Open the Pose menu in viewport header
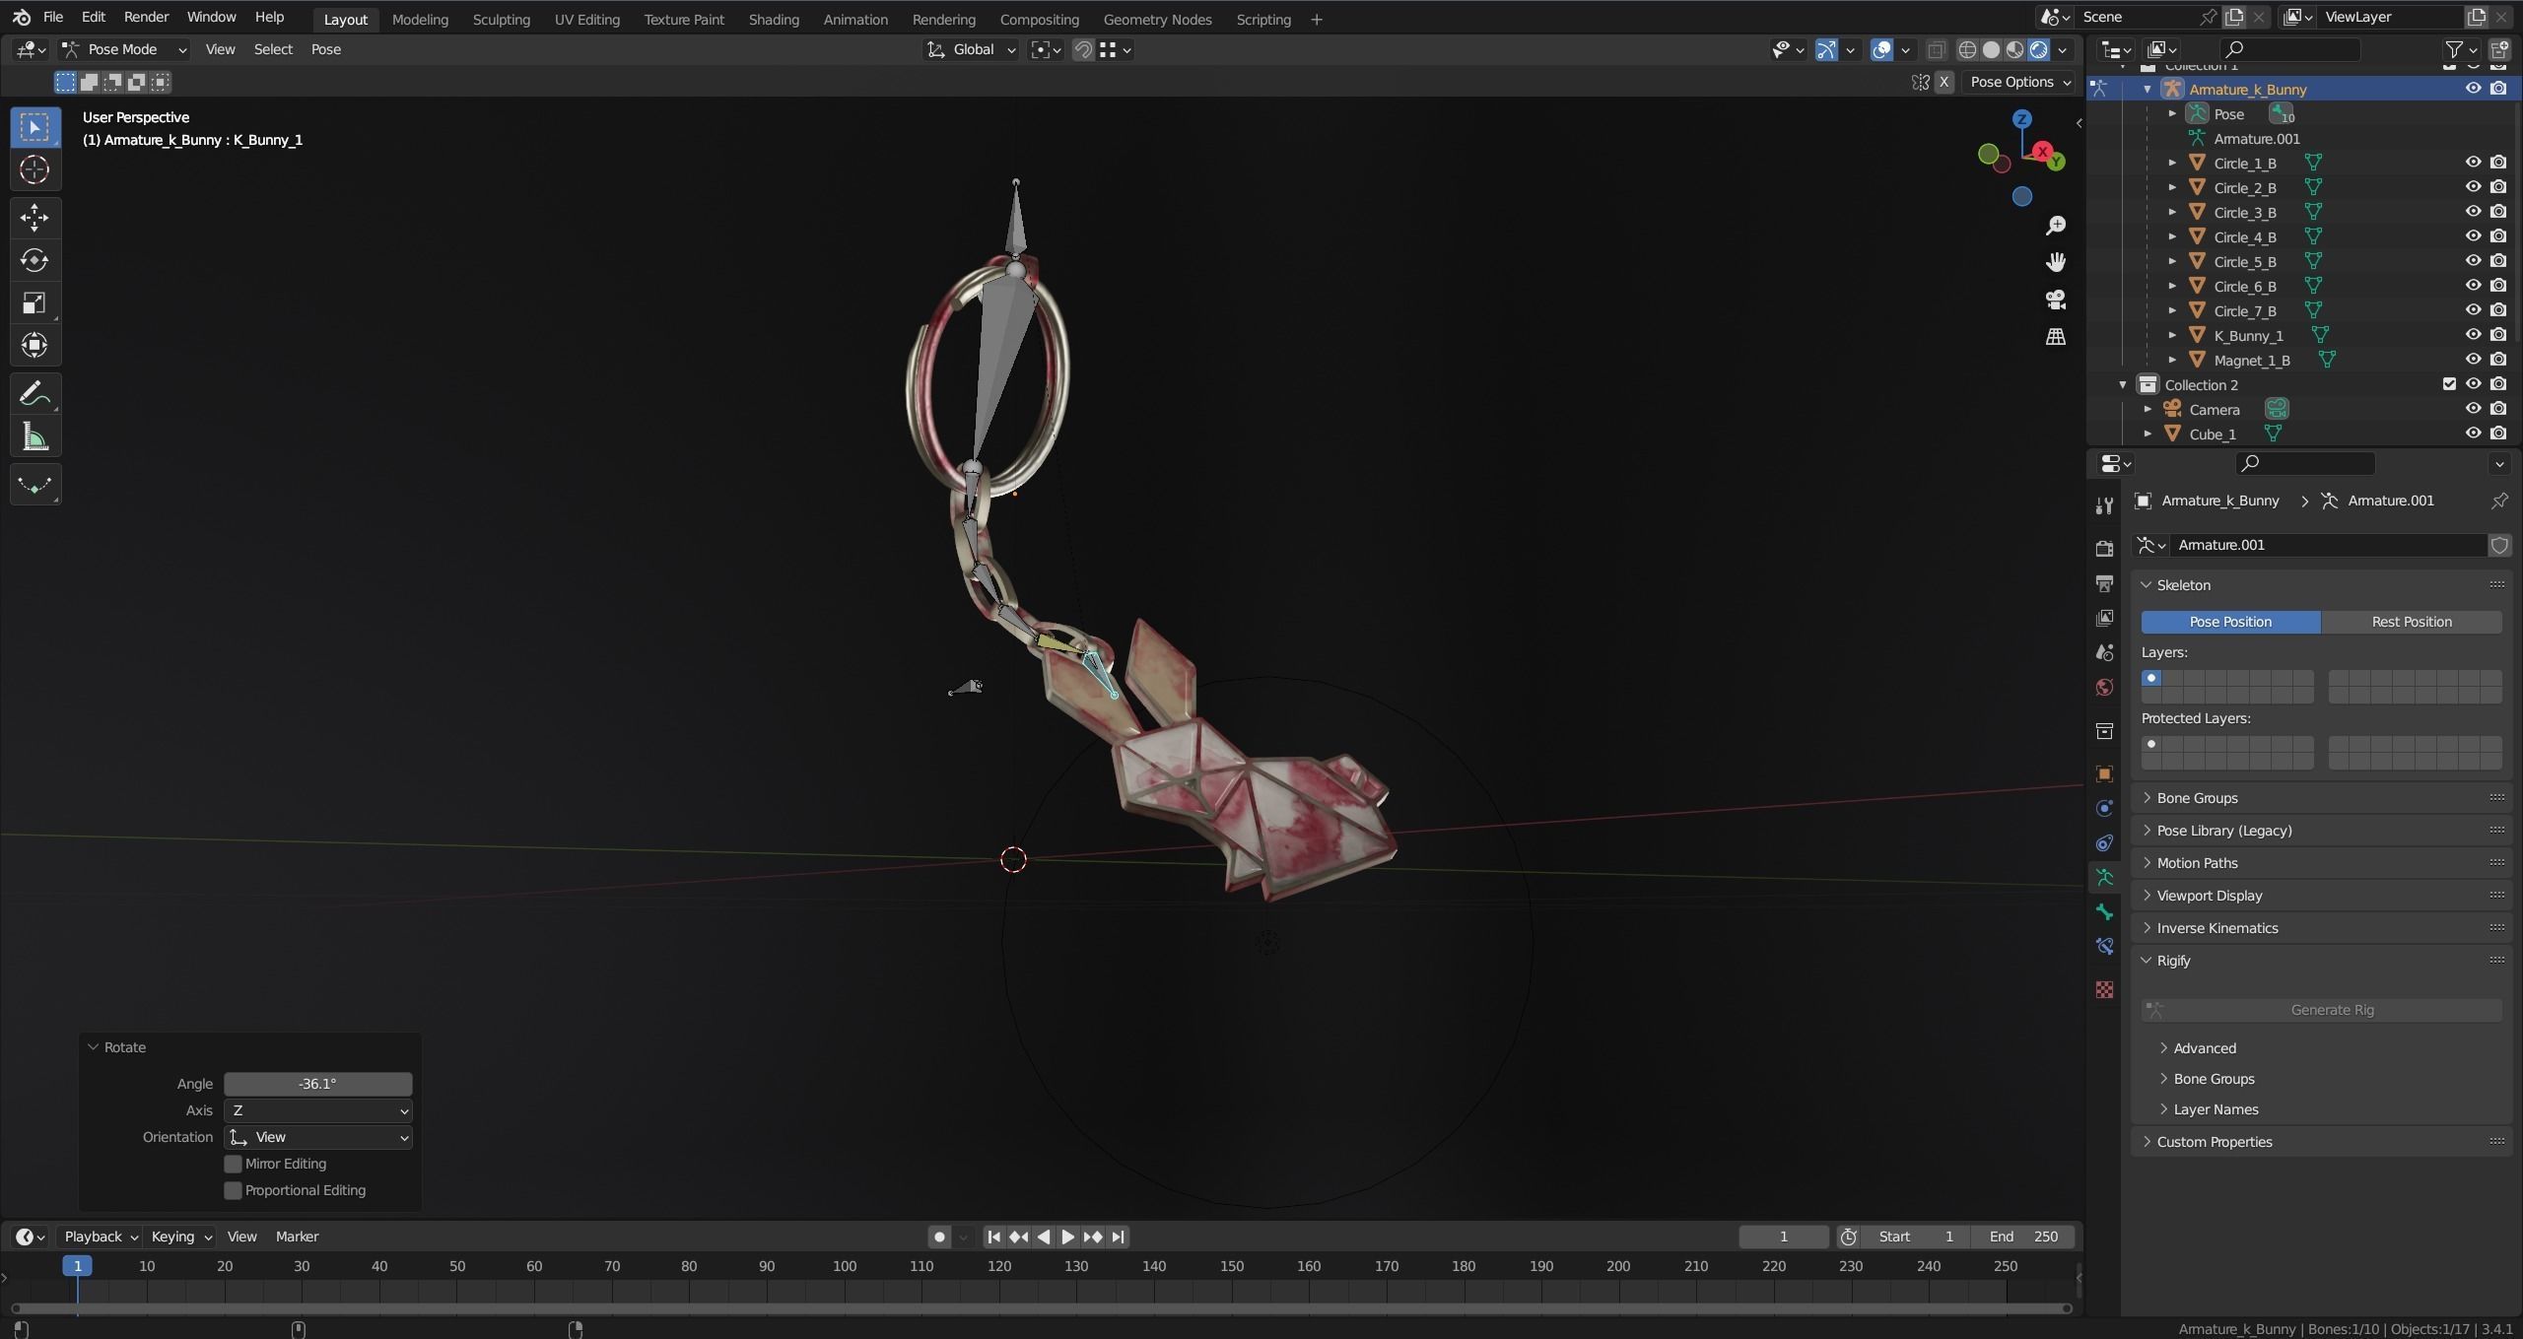This screenshot has height=1339, width=2523. pos(326,49)
